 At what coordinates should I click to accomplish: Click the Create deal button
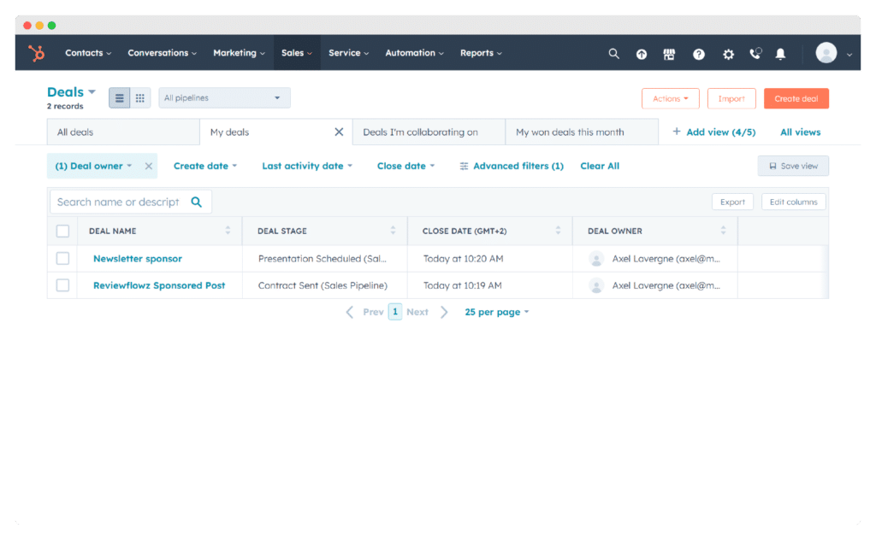coord(796,97)
